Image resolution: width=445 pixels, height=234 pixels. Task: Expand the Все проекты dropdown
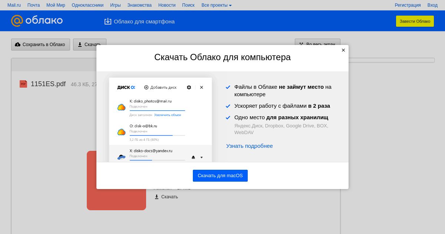click(x=217, y=5)
